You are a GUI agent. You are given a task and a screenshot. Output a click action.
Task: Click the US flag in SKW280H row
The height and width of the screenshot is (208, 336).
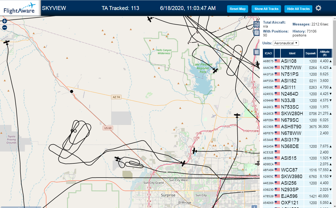[x=277, y=113]
